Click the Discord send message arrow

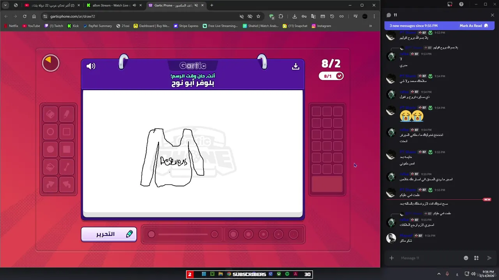click(489, 258)
